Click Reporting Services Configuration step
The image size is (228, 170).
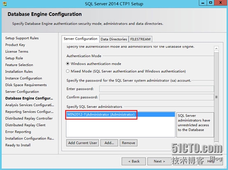(29, 112)
